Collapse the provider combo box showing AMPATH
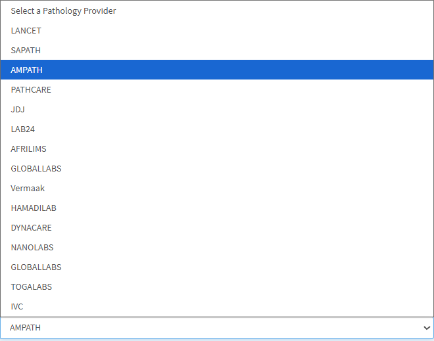 point(217,327)
